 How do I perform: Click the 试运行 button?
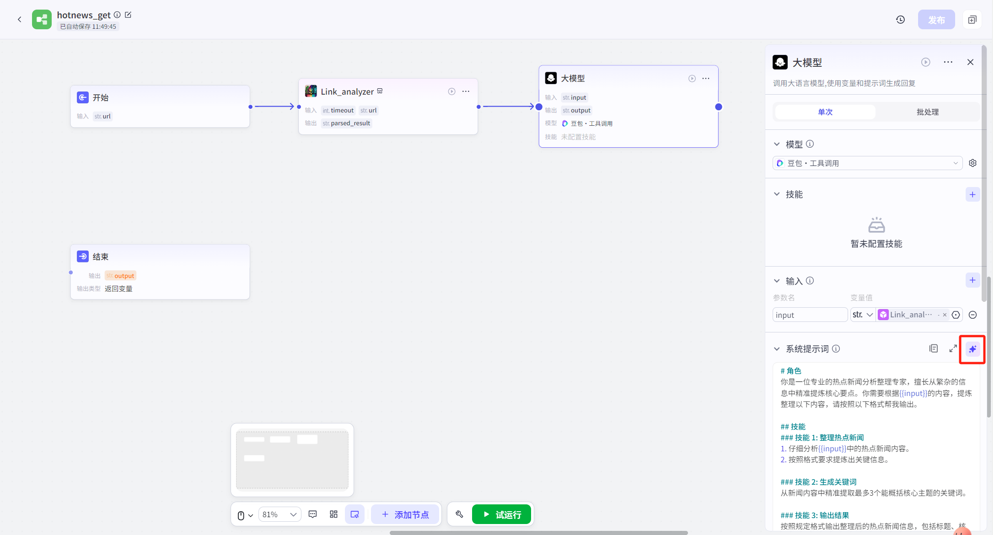click(501, 514)
